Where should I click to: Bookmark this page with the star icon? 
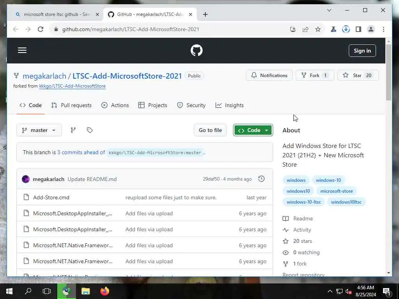click(x=318, y=29)
